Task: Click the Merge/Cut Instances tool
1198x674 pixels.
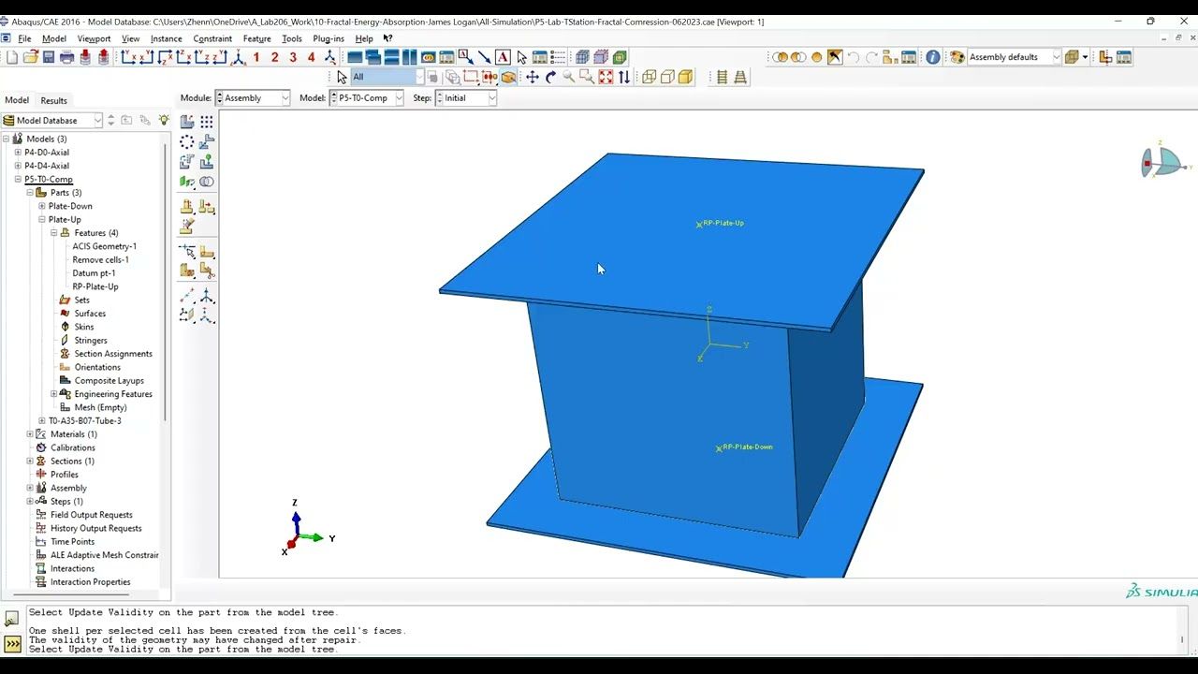Action: (x=207, y=182)
